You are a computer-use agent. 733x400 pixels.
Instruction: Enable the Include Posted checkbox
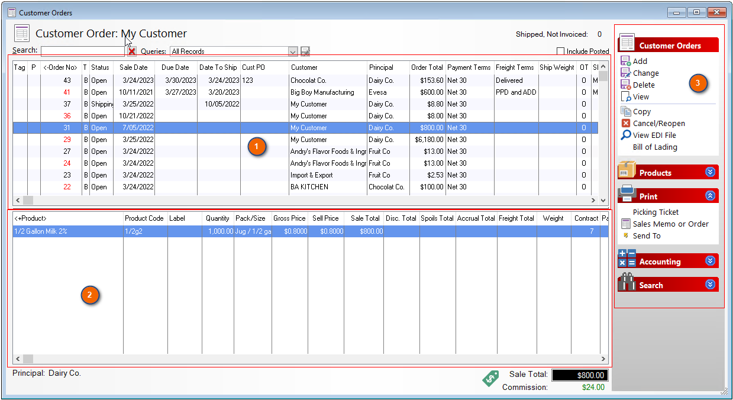(x=561, y=51)
